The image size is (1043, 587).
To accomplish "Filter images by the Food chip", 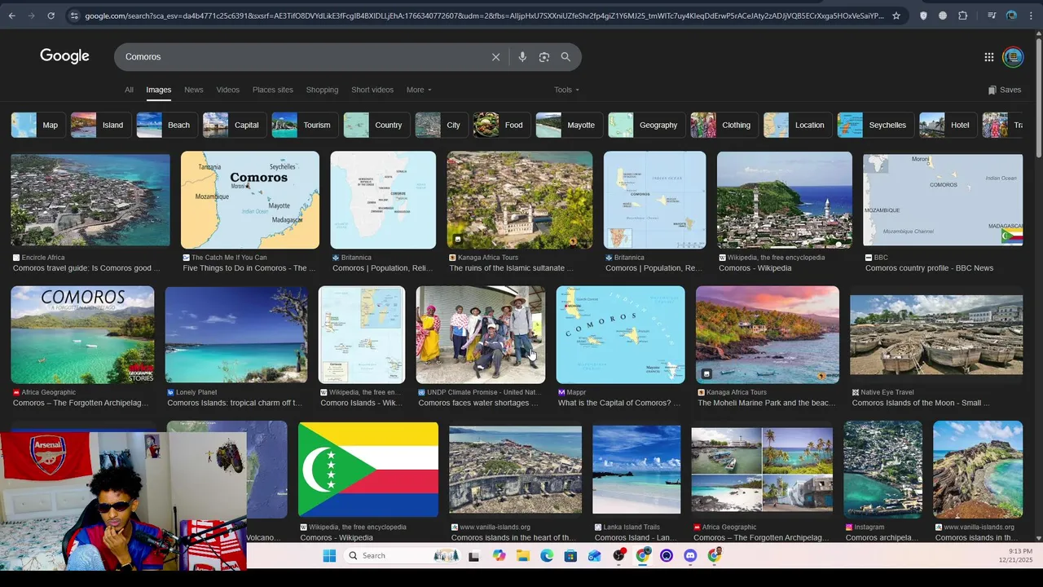I will pos(502,125).
